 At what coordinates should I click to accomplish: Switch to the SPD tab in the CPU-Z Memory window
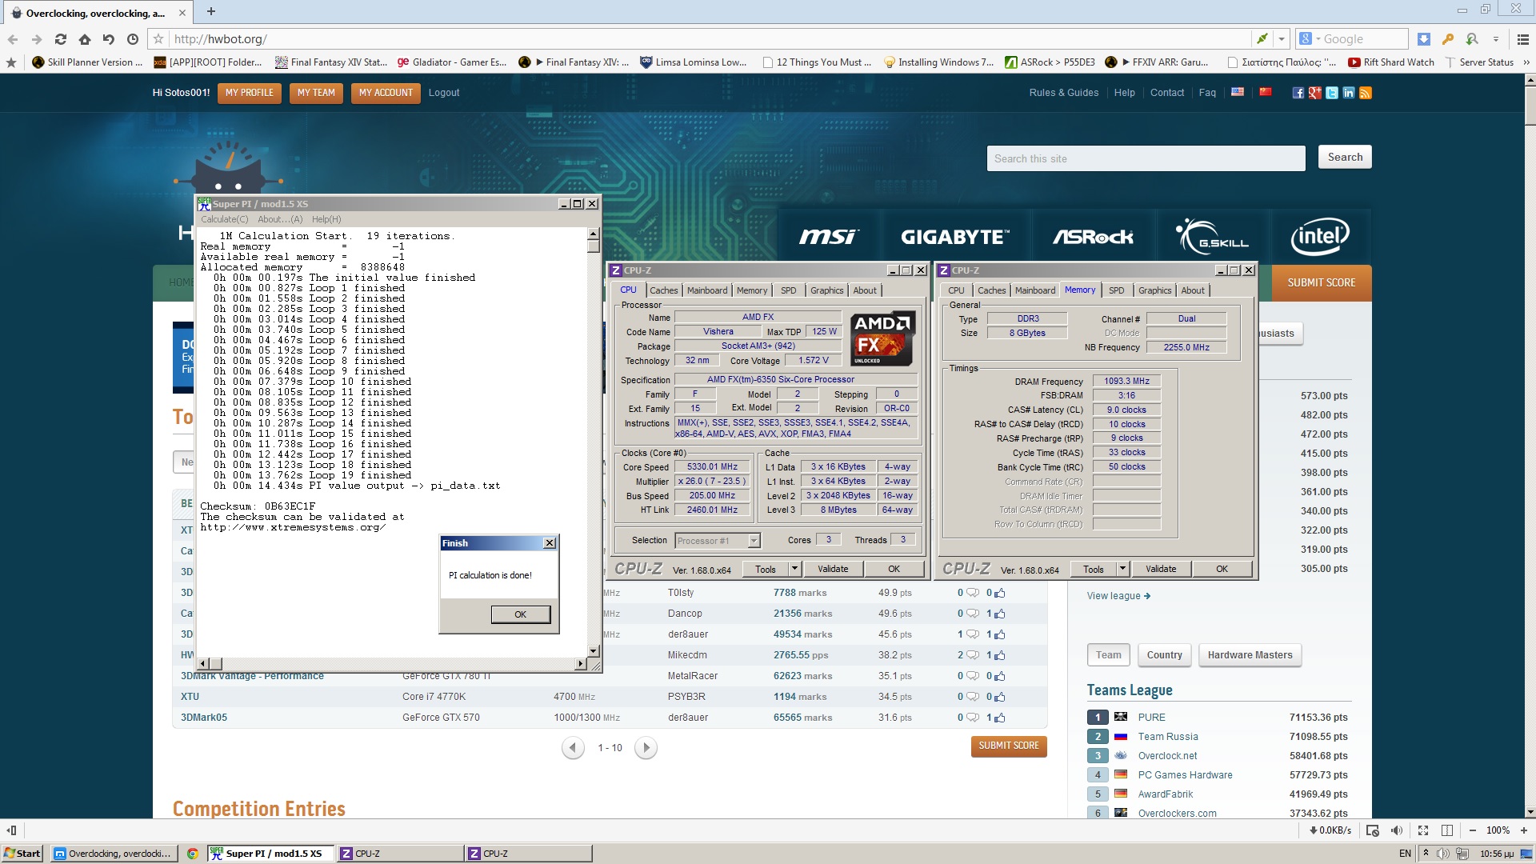[1117, 290]
